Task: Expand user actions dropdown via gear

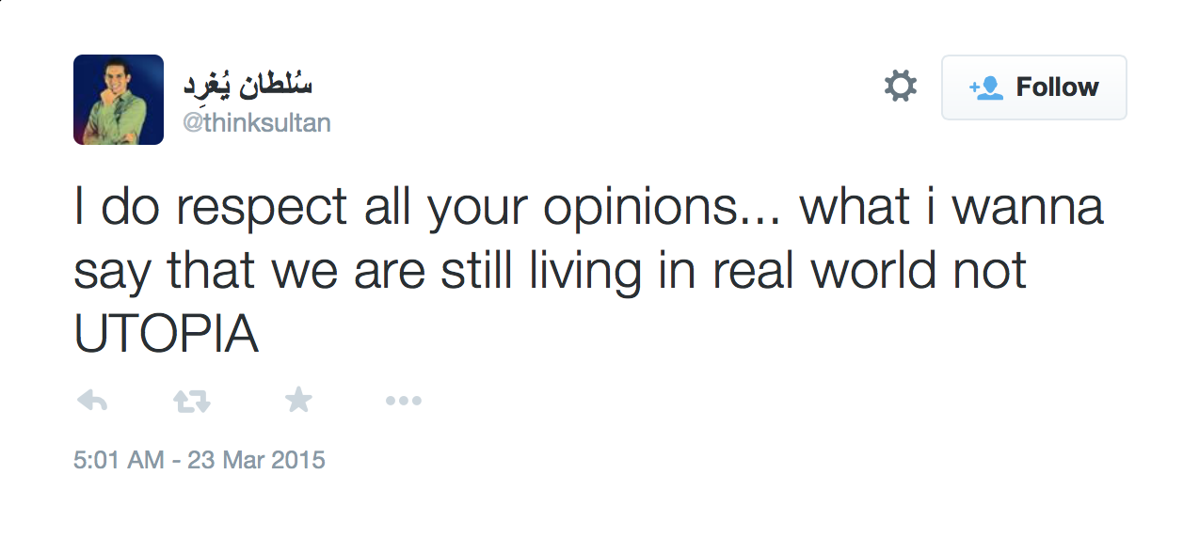Action: click(901, 87)
